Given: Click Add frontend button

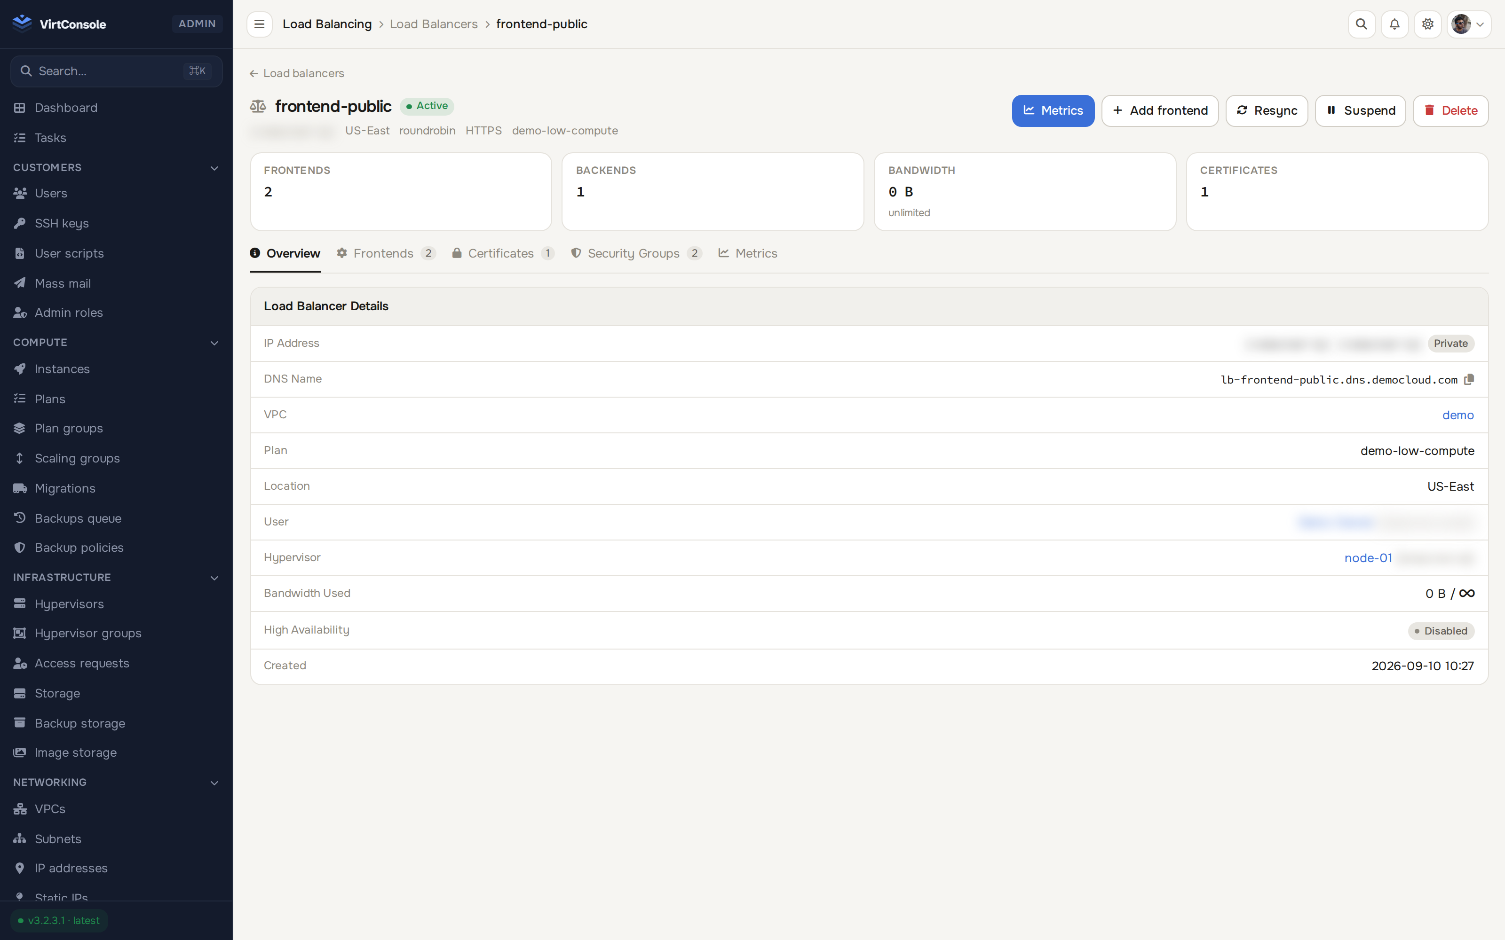Looking at the screenshot, I should click(1160, 110).
